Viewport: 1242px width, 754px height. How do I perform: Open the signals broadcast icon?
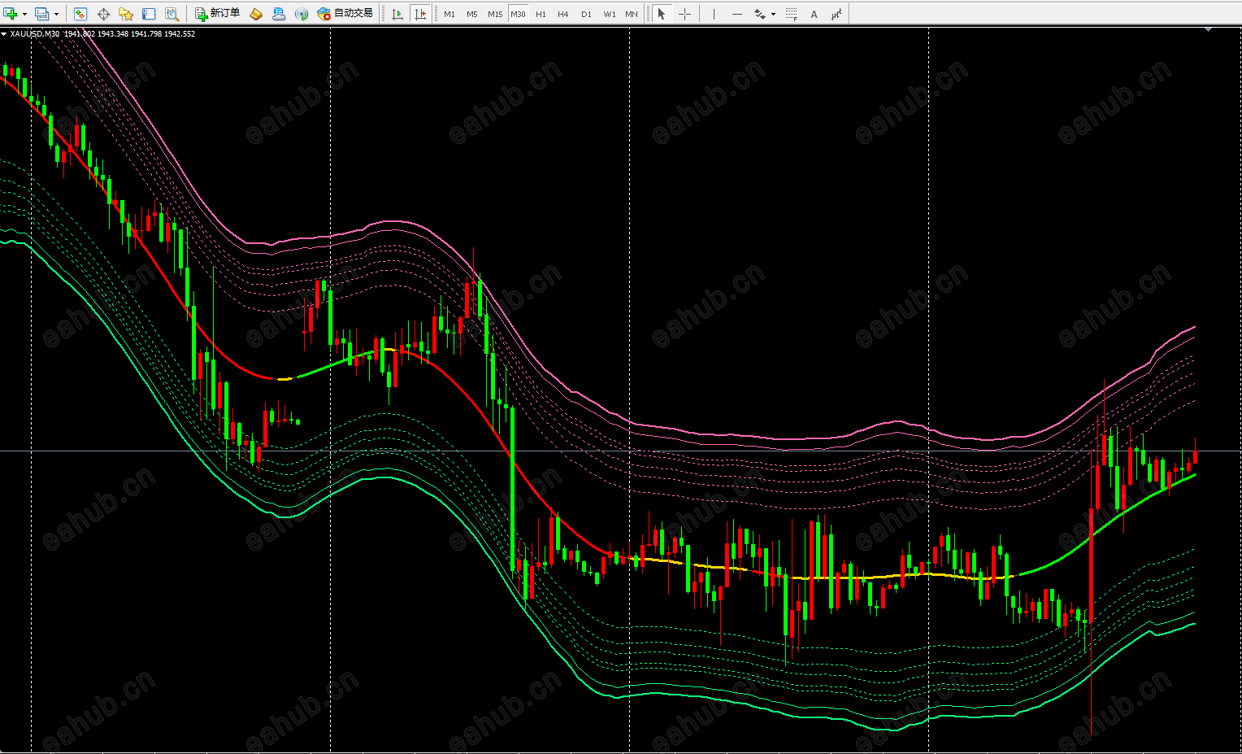[x=302, y=14]
